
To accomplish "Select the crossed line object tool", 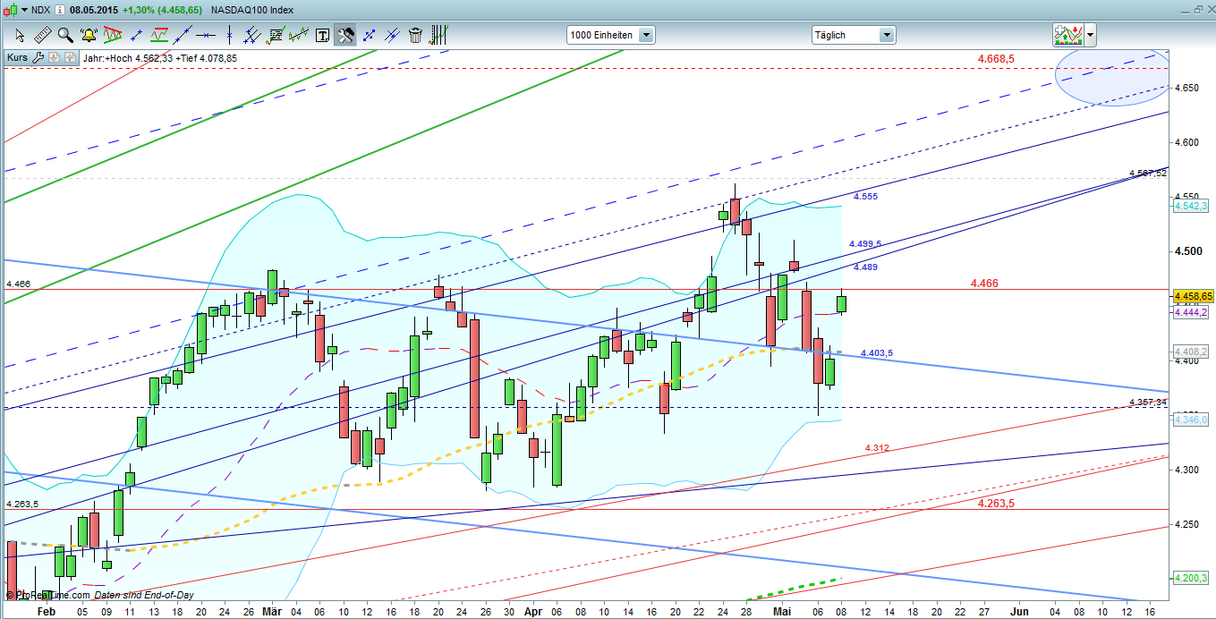I will [x=392, y=35].
